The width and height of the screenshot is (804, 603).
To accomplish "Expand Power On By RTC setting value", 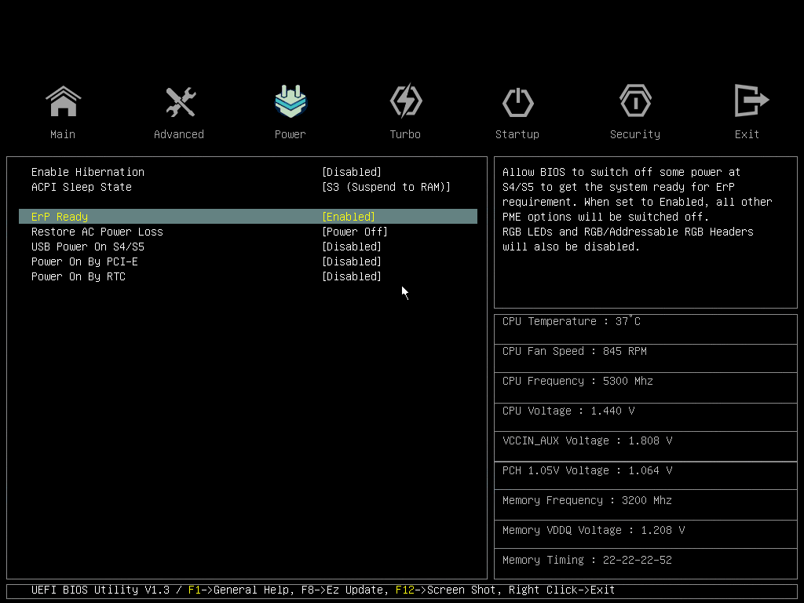I will click(351, 276).
